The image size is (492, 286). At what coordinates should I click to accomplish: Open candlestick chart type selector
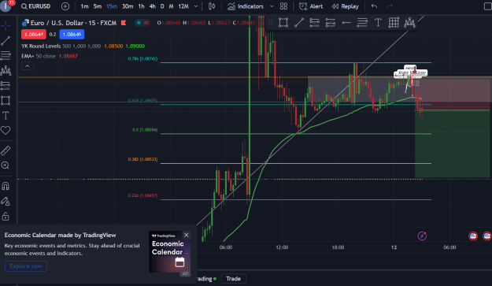(212, 6)
